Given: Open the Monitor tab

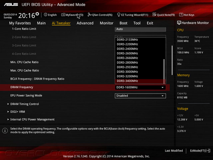Looking at the screenshot, I should [x=106, y=23].
